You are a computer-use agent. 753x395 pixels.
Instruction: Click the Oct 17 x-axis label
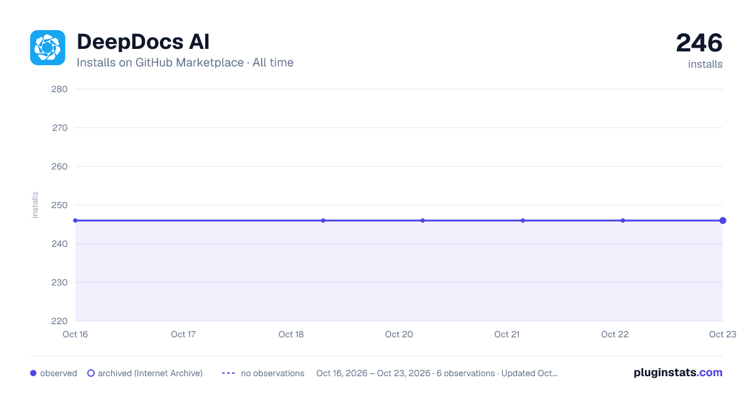coord(183,334)
